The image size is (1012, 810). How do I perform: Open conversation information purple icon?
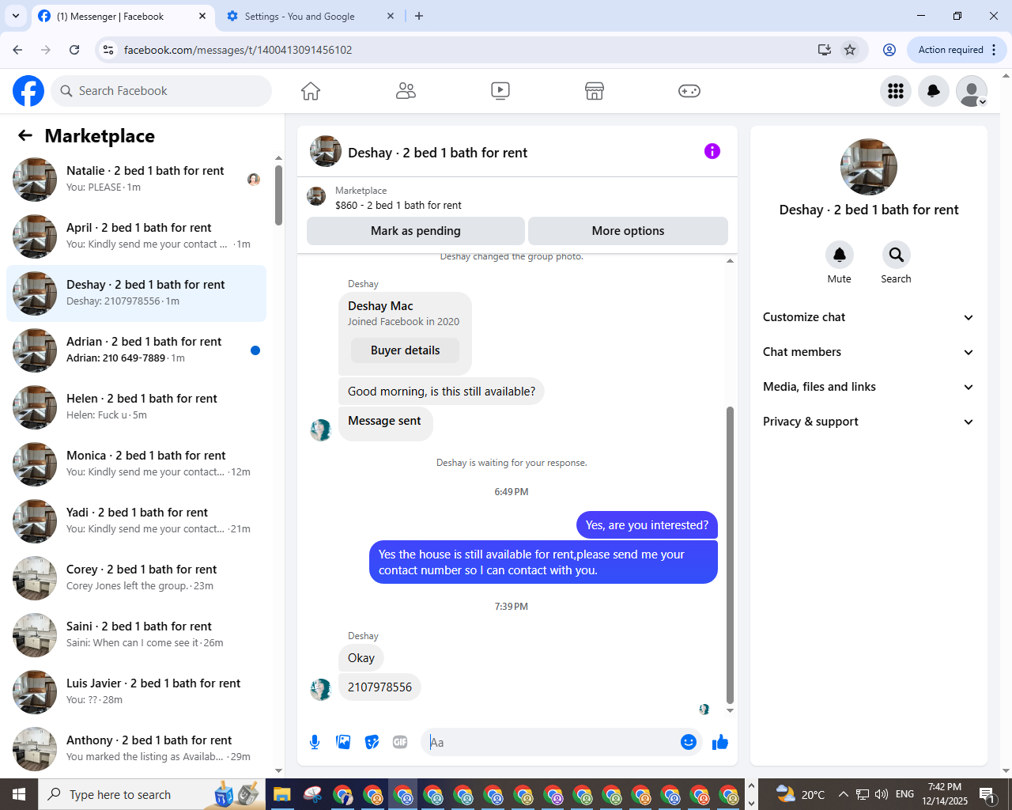(x=712, y=151)
